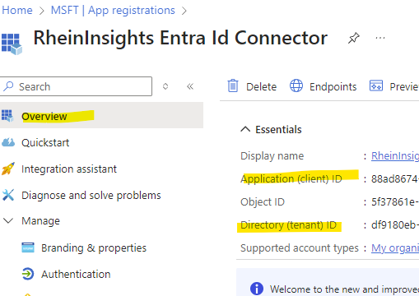Collapse the Essentials section

click(245, 129)
